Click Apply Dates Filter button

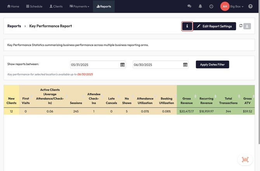coord(212,65)
